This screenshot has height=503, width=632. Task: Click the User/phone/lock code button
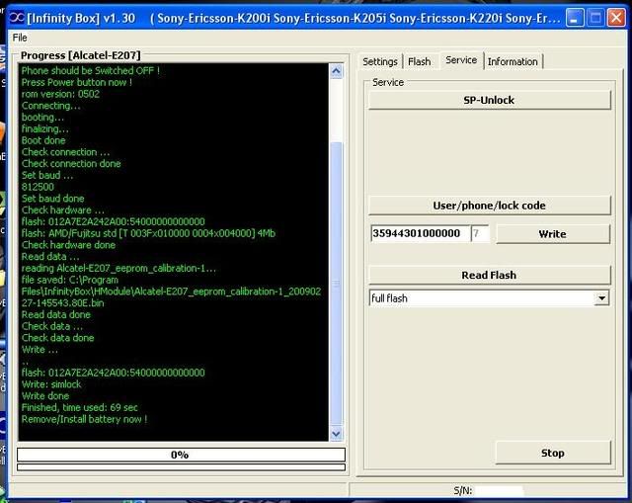point(489,206)
